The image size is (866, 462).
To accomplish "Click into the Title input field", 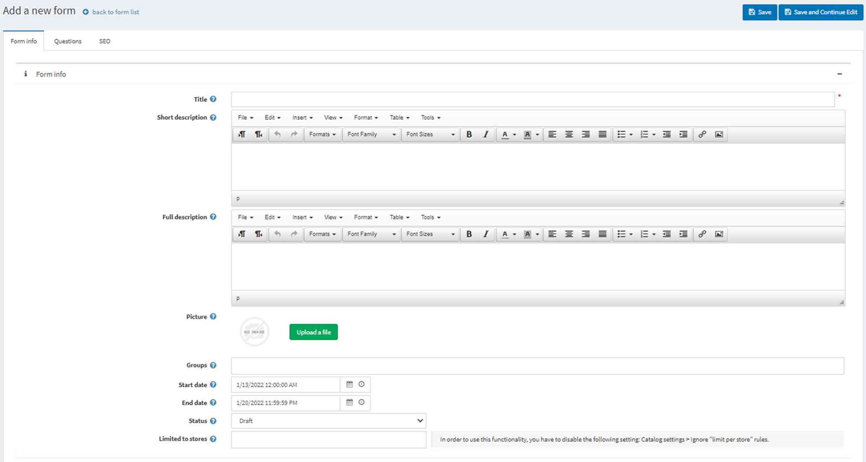I will click(533, 99).
